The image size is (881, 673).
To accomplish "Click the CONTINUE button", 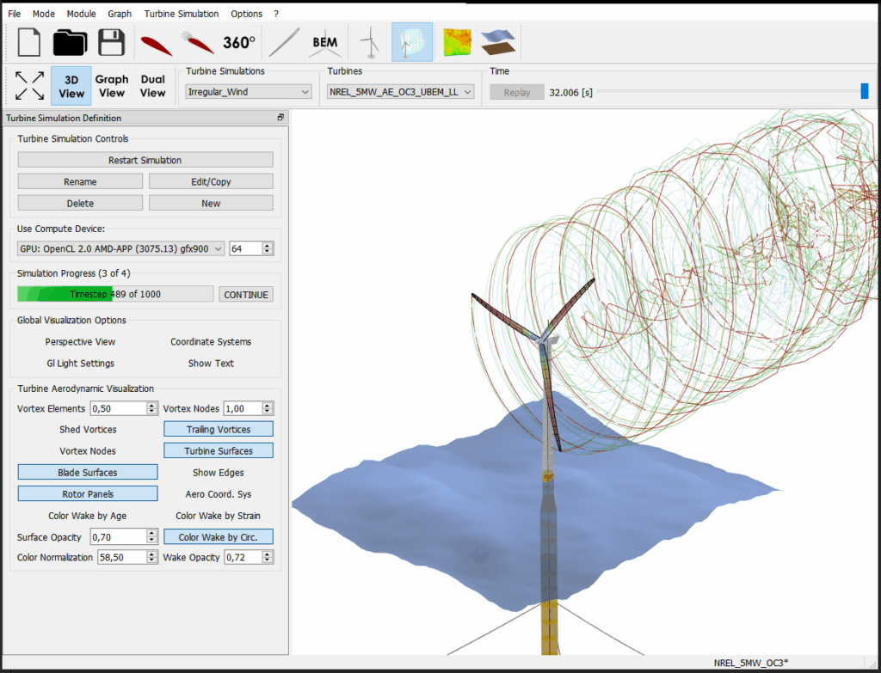I will point(246,294).
